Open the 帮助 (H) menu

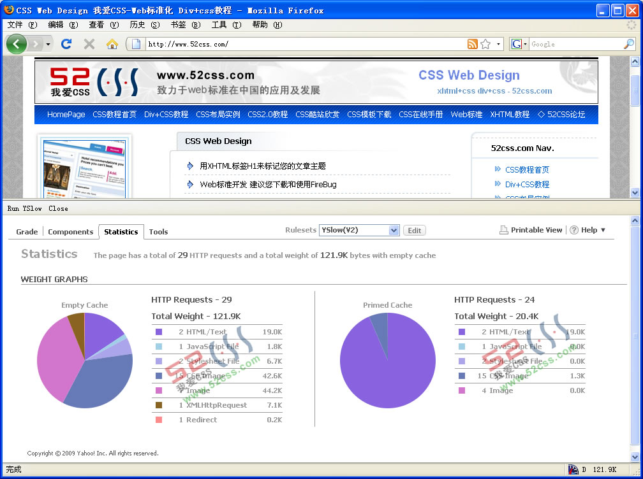pyautogui.click(x=267, y=25)
